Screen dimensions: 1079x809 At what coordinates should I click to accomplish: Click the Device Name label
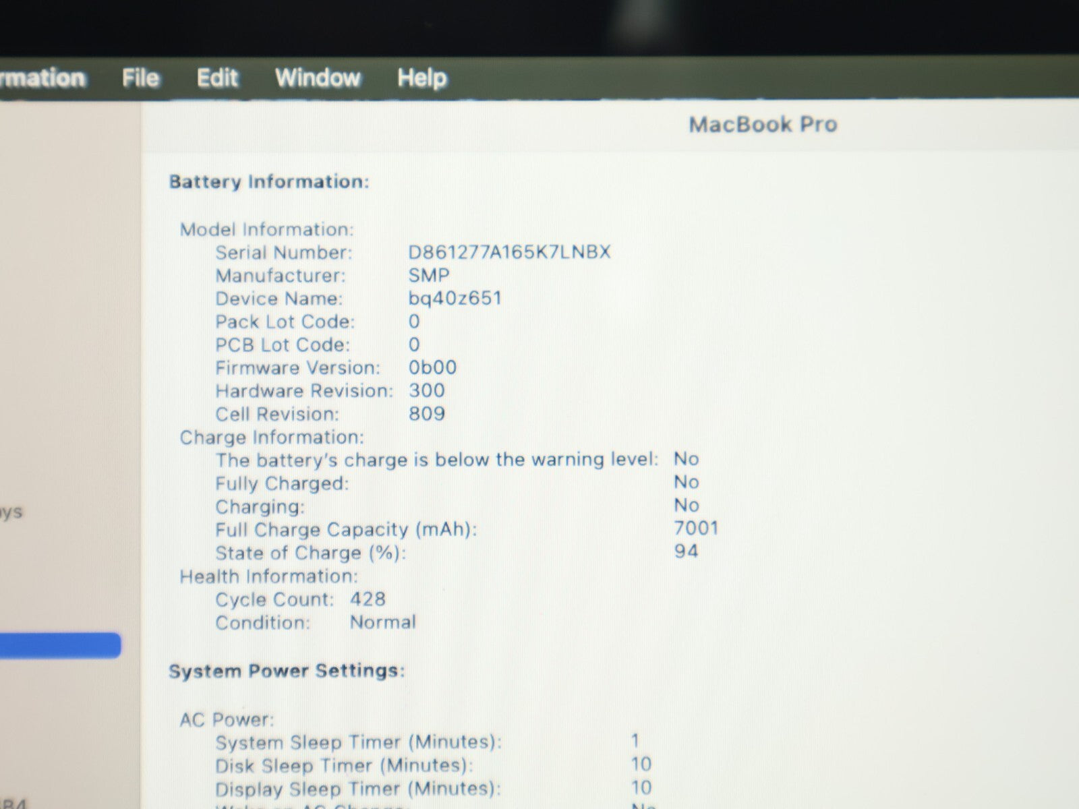tap(279, 299)
